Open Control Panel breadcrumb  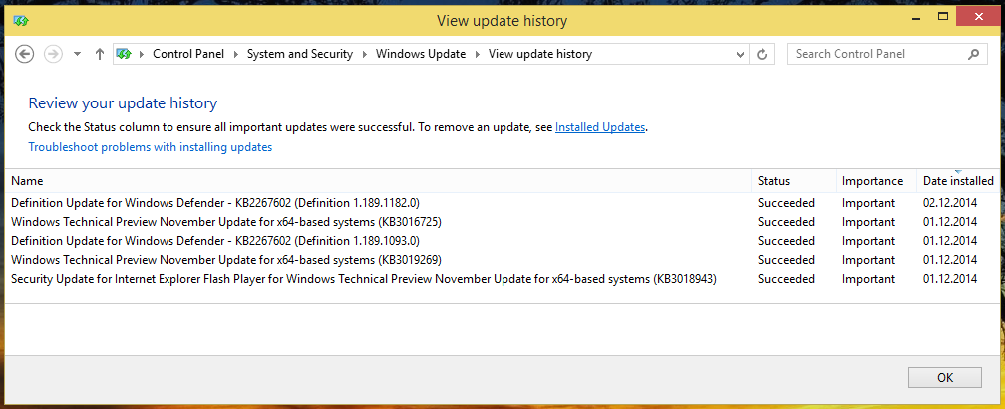tap(188, 54)
